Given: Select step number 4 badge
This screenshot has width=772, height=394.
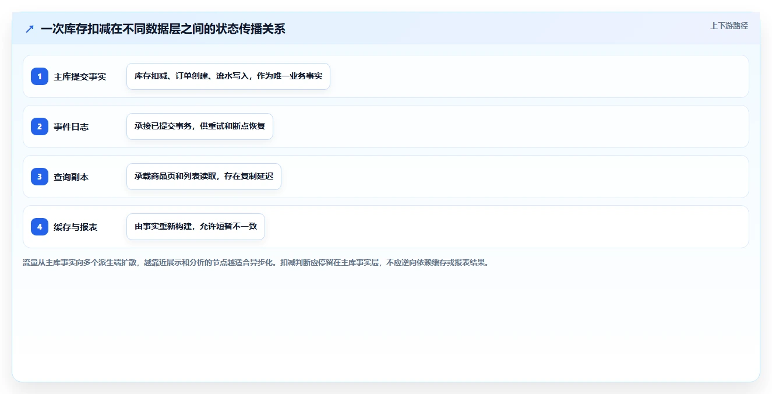Looking at the screenshot, I should click(40, 227).
